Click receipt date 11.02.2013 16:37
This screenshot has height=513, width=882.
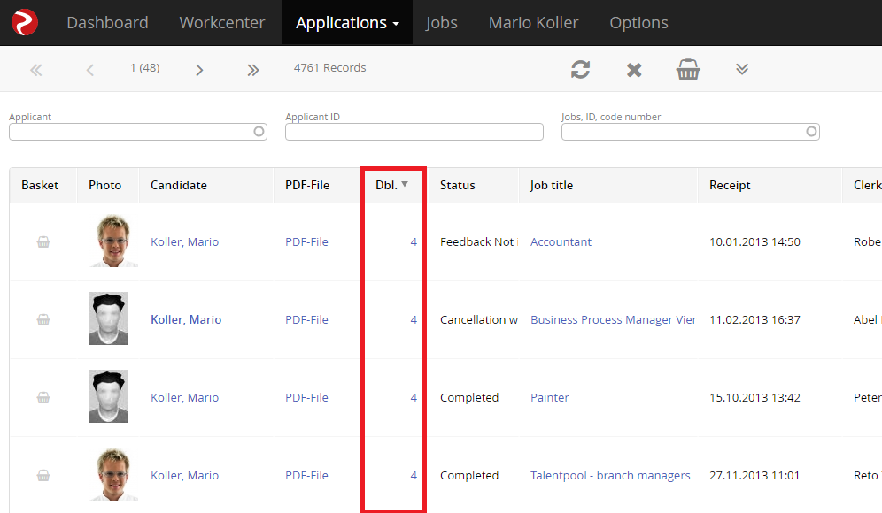click(754, 319)
